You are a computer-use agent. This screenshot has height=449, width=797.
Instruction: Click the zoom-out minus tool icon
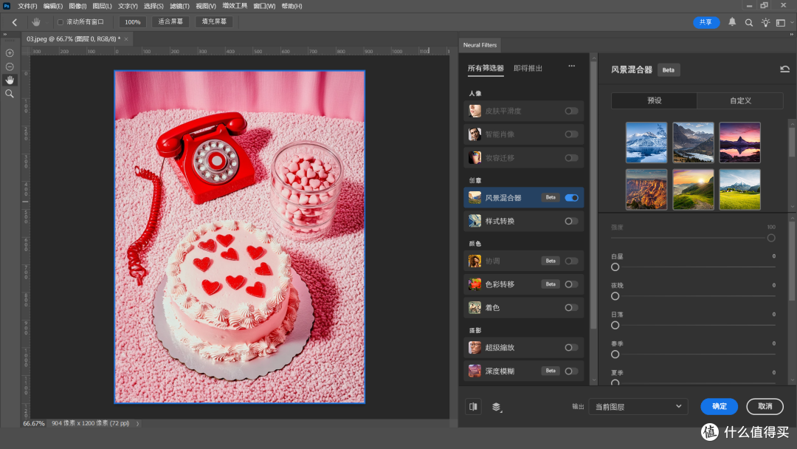10,66
